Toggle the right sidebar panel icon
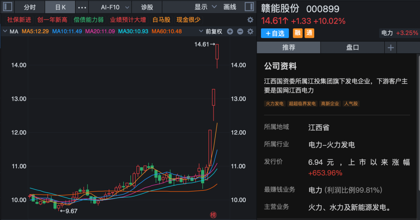This screenshot has width=420, height=220. point(249,7)
